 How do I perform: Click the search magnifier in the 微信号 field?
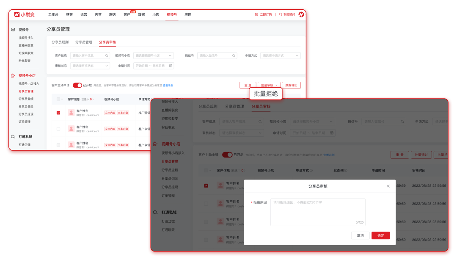pos(234,55)
